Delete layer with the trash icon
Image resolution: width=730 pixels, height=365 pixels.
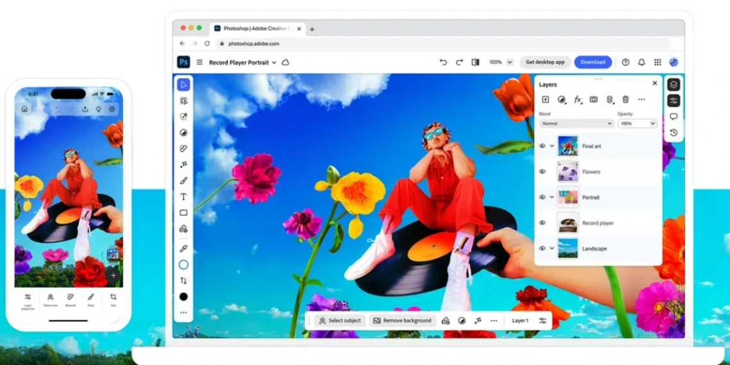(626, 99)
